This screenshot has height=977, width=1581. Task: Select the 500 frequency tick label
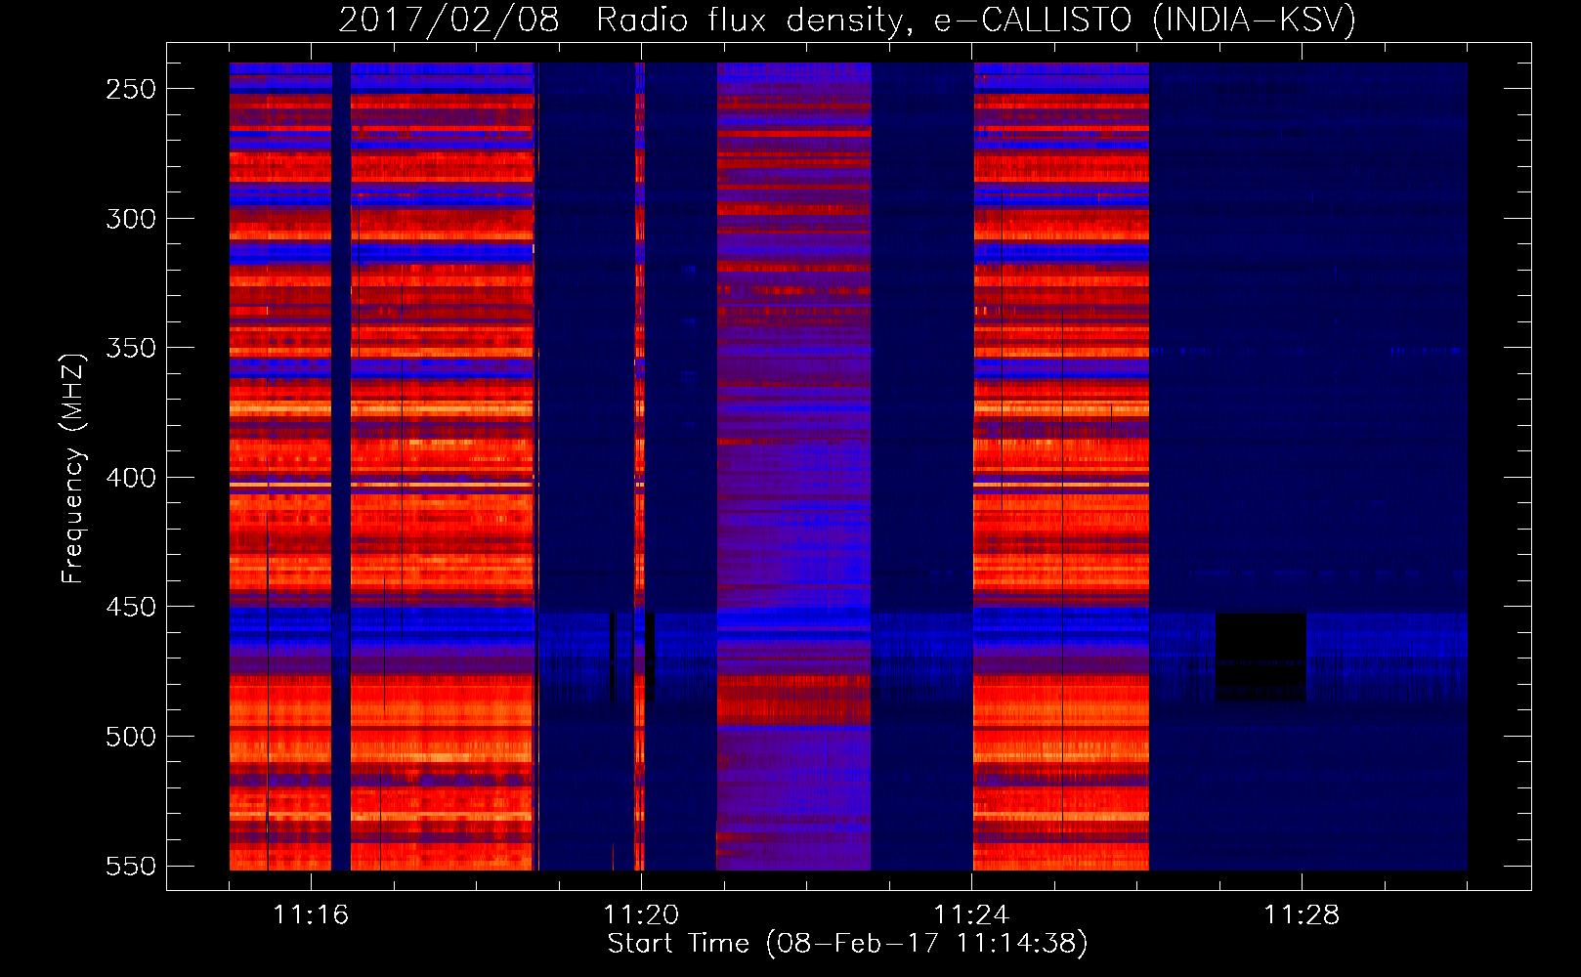(131, 737)
